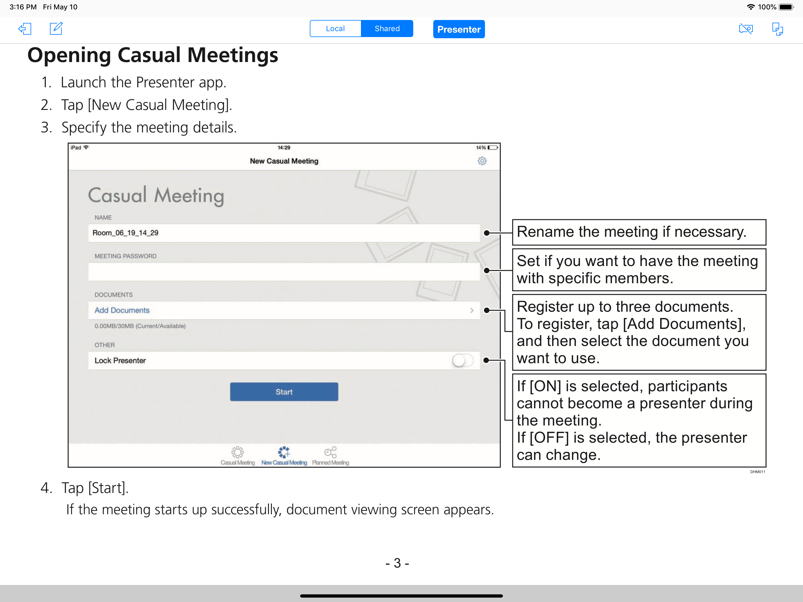Open the document pages icon
Image resolution: width=803 pixels, height=602 pixels.
click(778, 29)
